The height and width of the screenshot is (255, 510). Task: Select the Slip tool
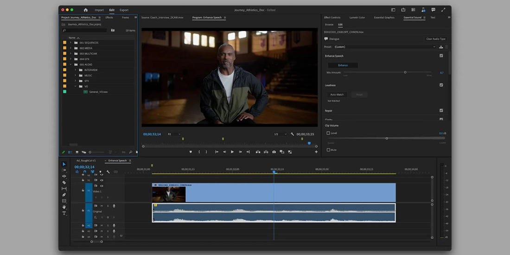pyautogui.click(x=64, y=189)
